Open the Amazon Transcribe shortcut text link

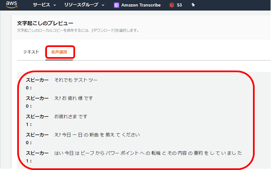[141, 5]
